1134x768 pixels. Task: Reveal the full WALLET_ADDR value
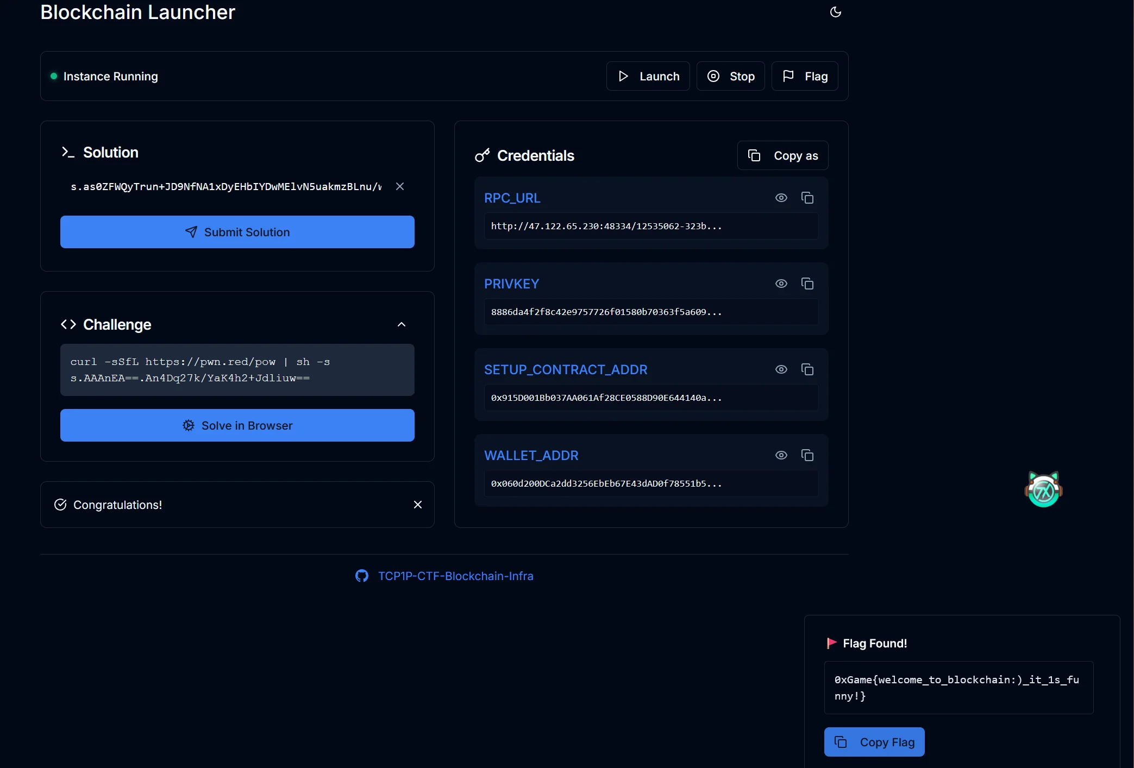(x=781, y=455)
